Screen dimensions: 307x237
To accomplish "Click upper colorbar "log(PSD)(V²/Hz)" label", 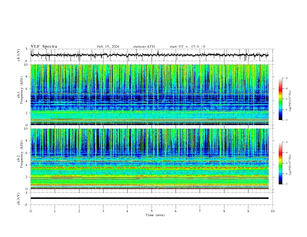I will pyautogui.click(x=290, y=101).
